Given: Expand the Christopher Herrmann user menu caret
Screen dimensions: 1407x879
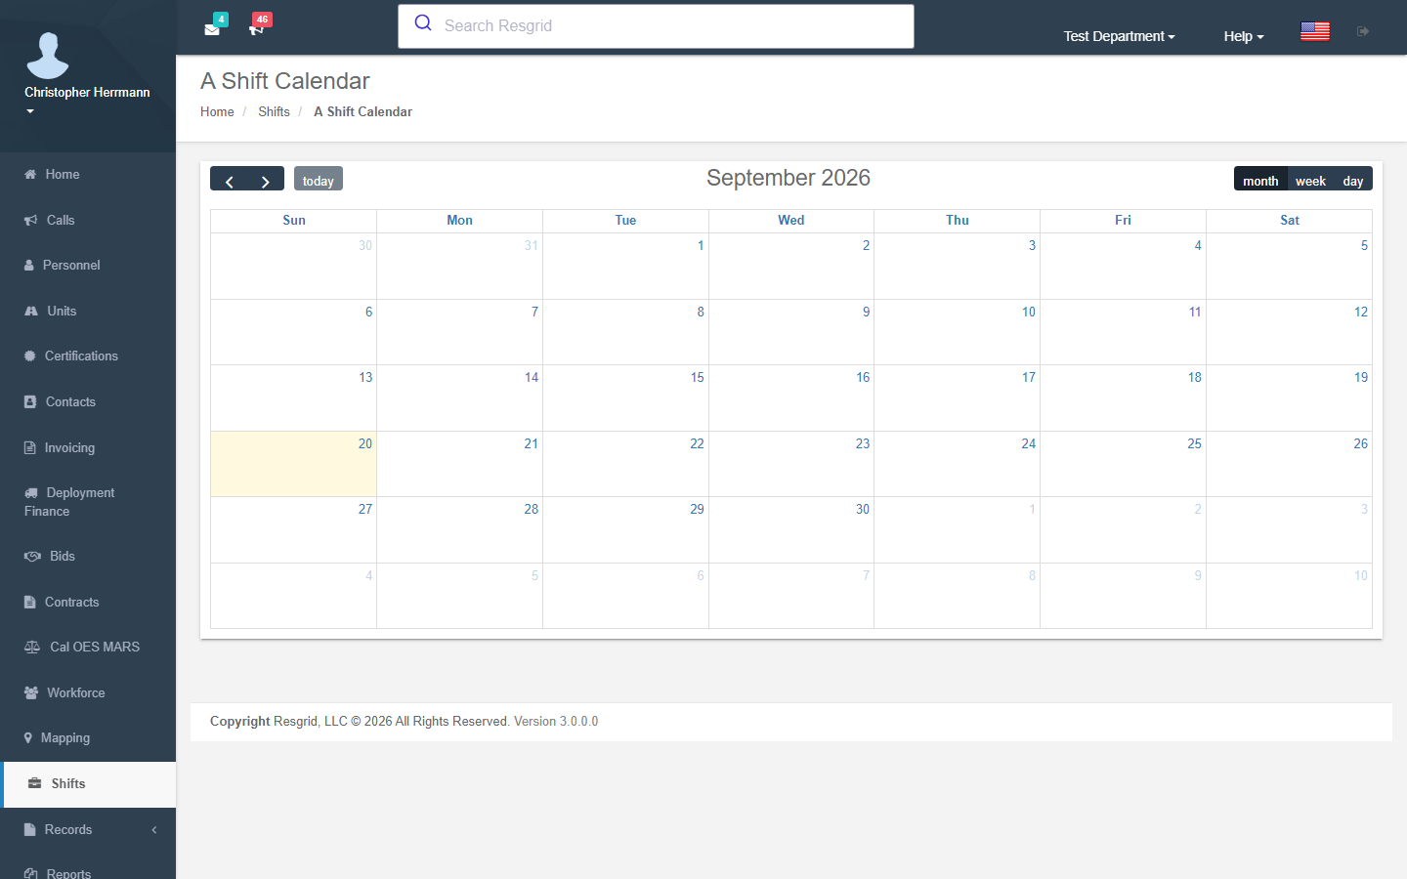Looking at the screenshot, I should click(x=30, y=111).
